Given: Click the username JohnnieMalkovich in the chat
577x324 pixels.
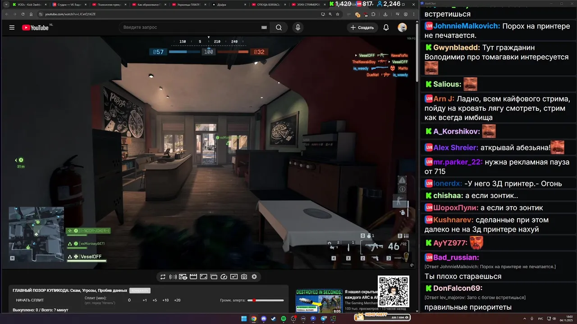Looking at the screenshot, I should (467, 26).
